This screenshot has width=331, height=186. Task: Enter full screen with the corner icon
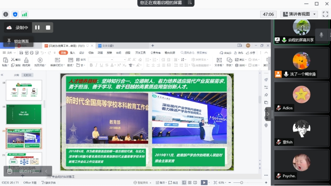point(324,14)
